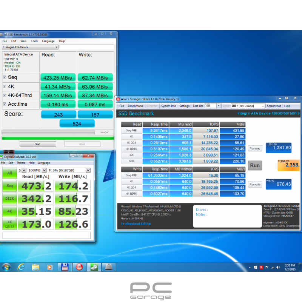The height and width of the screenshot is (302, 302).
Task: Open the volume speaker tray icon
Action: (278, 267)
